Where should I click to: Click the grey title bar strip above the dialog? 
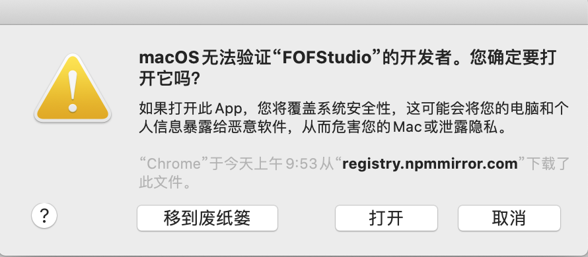coord(294,13)
